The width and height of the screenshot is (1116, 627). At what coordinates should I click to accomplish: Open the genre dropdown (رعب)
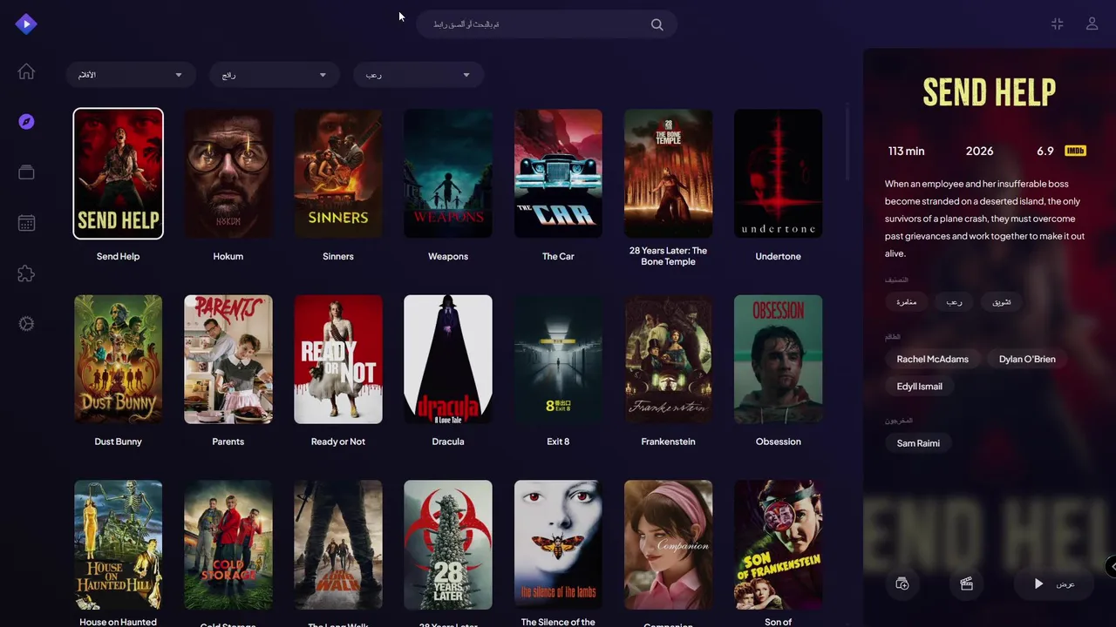418,75
